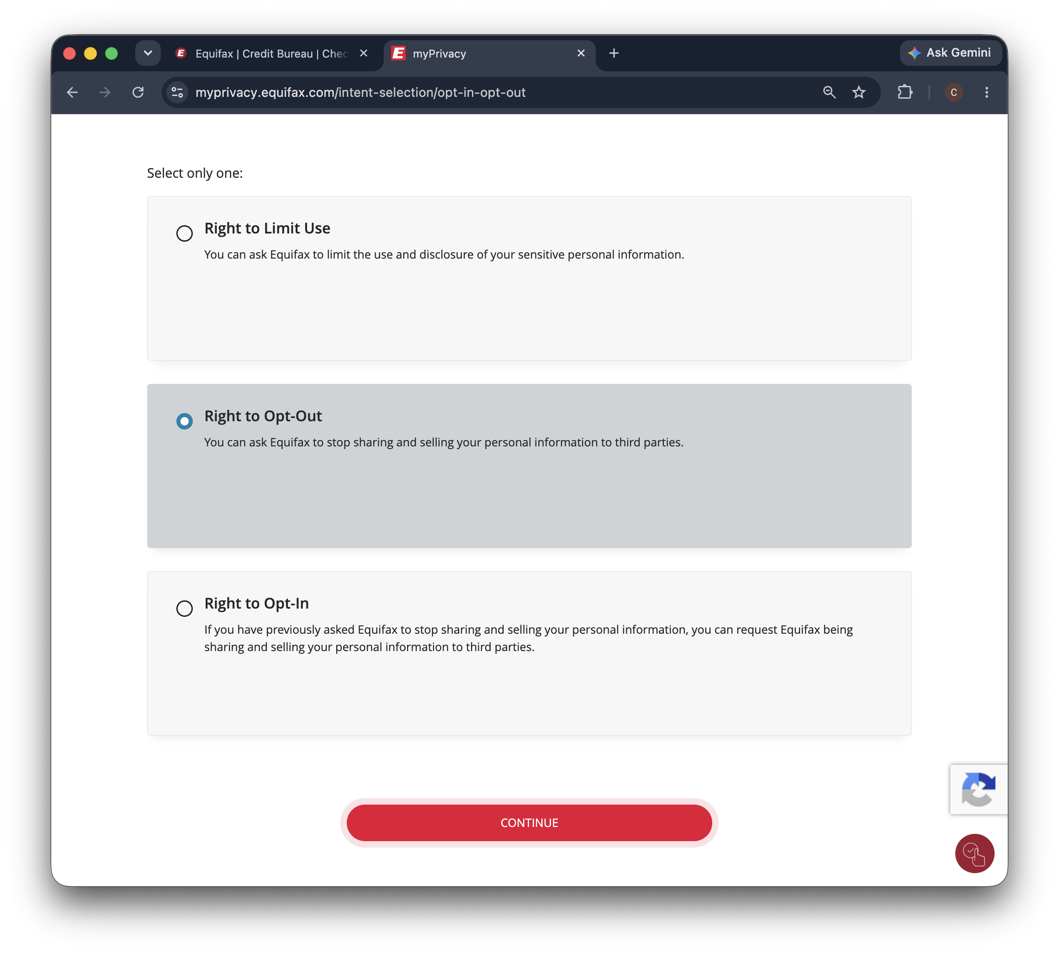Open the Chrome three-dot menu
The height and width of the screenshot is (954, 1059).
[x=987, y=92]
